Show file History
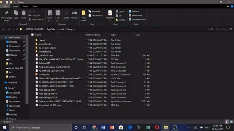The image size is (234, 131). pos(120,20)
